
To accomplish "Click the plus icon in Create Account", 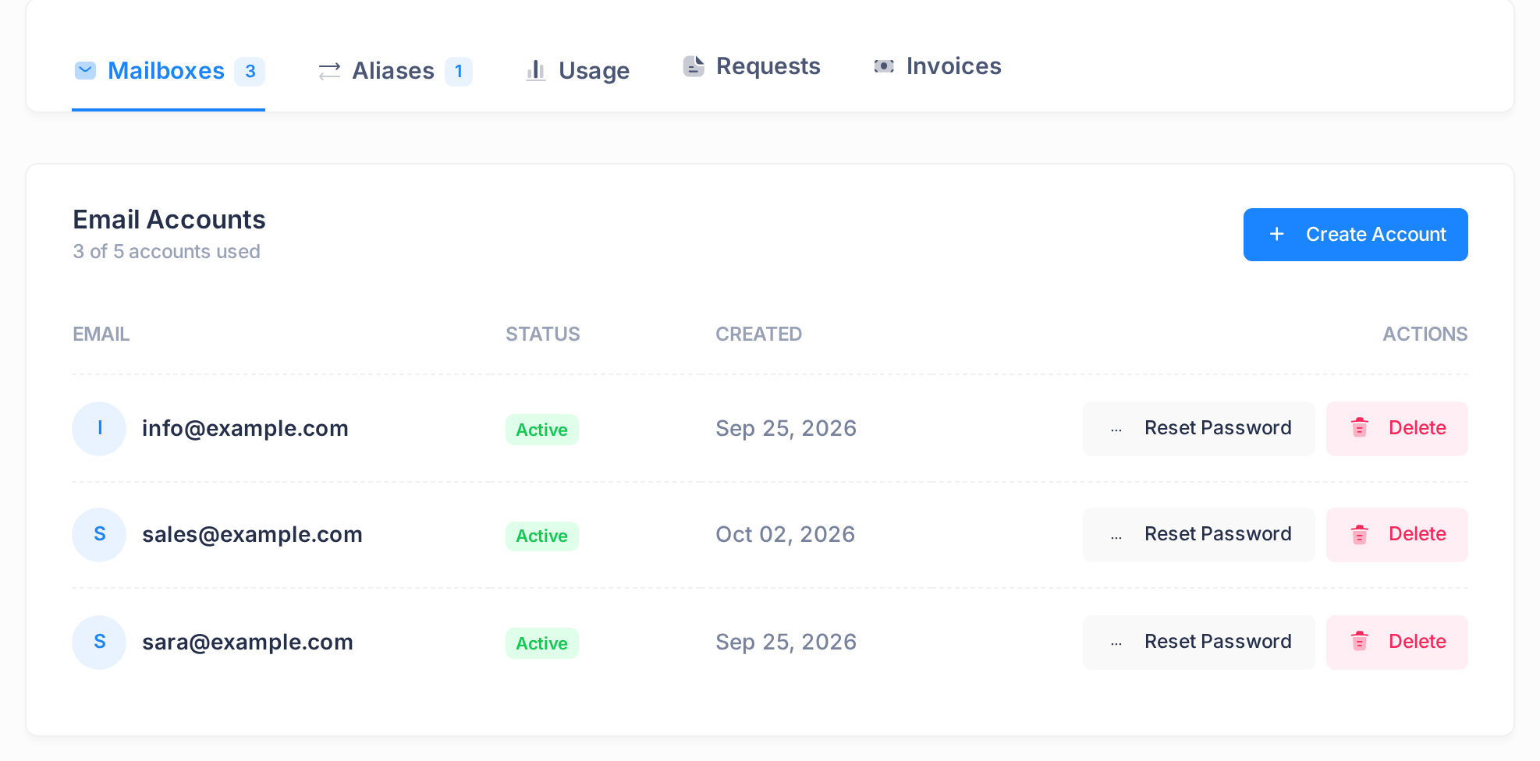I will [x=1276, y=234].
